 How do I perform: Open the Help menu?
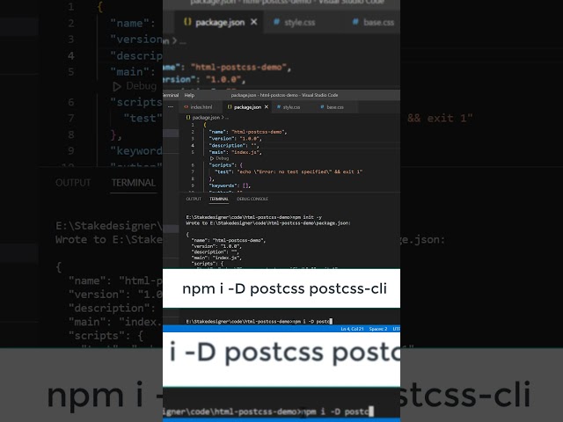tap(189, 95)
